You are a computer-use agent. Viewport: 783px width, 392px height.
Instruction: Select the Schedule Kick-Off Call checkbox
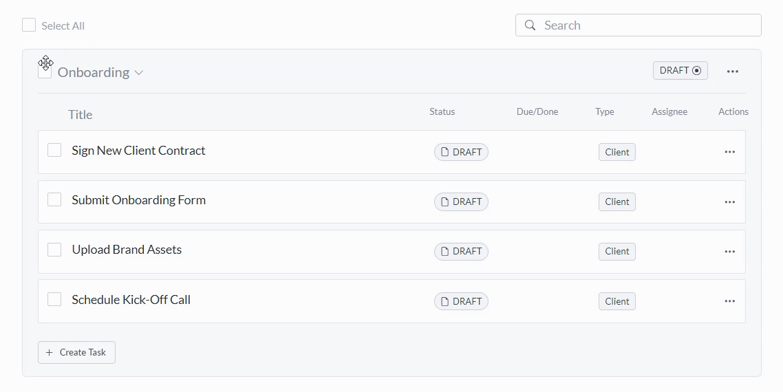tap(54, 299)
